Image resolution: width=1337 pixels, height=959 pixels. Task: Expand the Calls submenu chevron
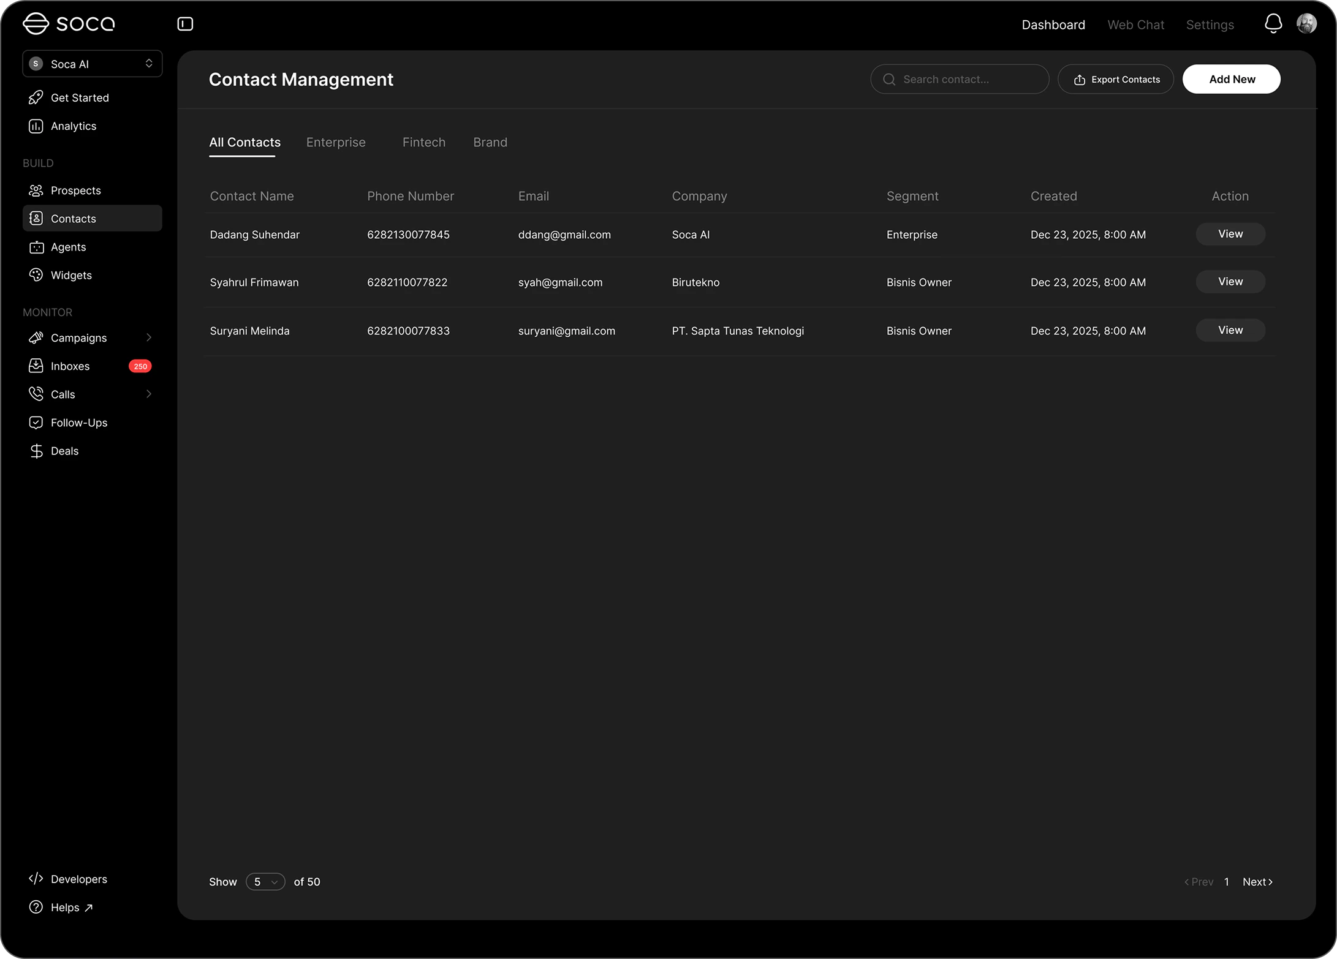coord(149,394)
